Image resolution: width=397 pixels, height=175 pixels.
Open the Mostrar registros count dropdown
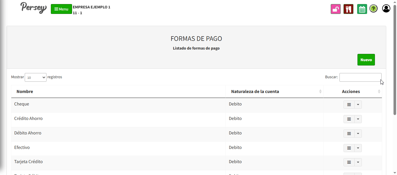pos(35,77)
